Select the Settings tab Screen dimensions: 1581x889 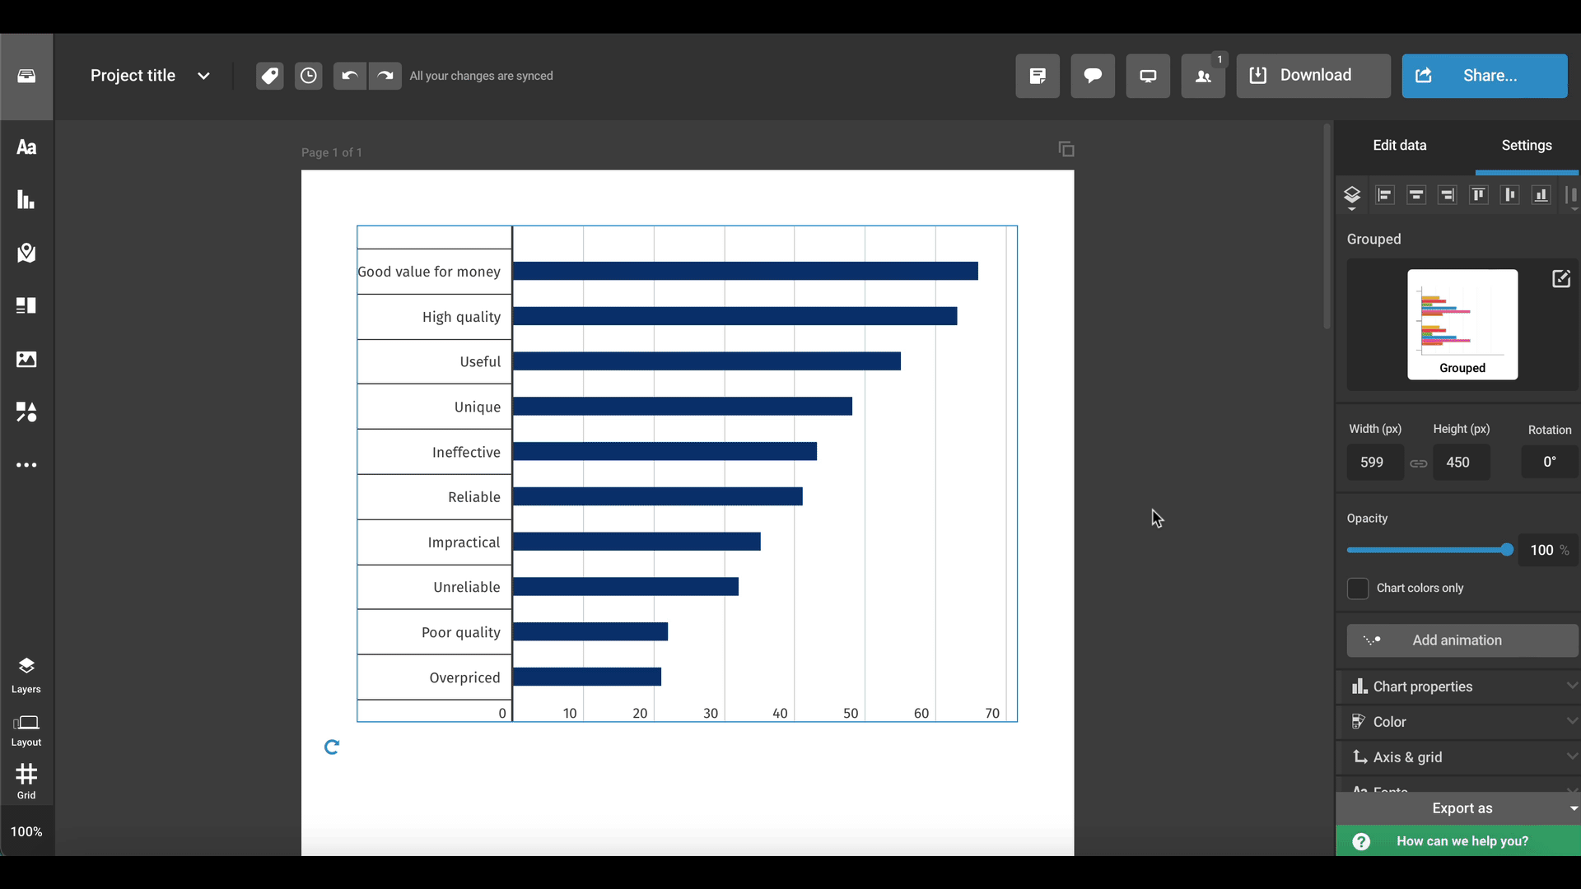coord(1526,146)
